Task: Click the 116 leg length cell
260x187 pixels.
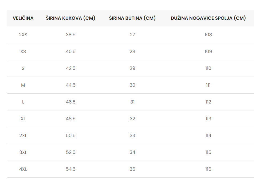Action: pos(208,169)
